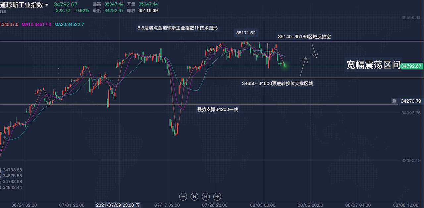The height and width of the screenshot is (208, 424).
Task: Select the 35171.52 high price callout
Action: click(245, 33)
